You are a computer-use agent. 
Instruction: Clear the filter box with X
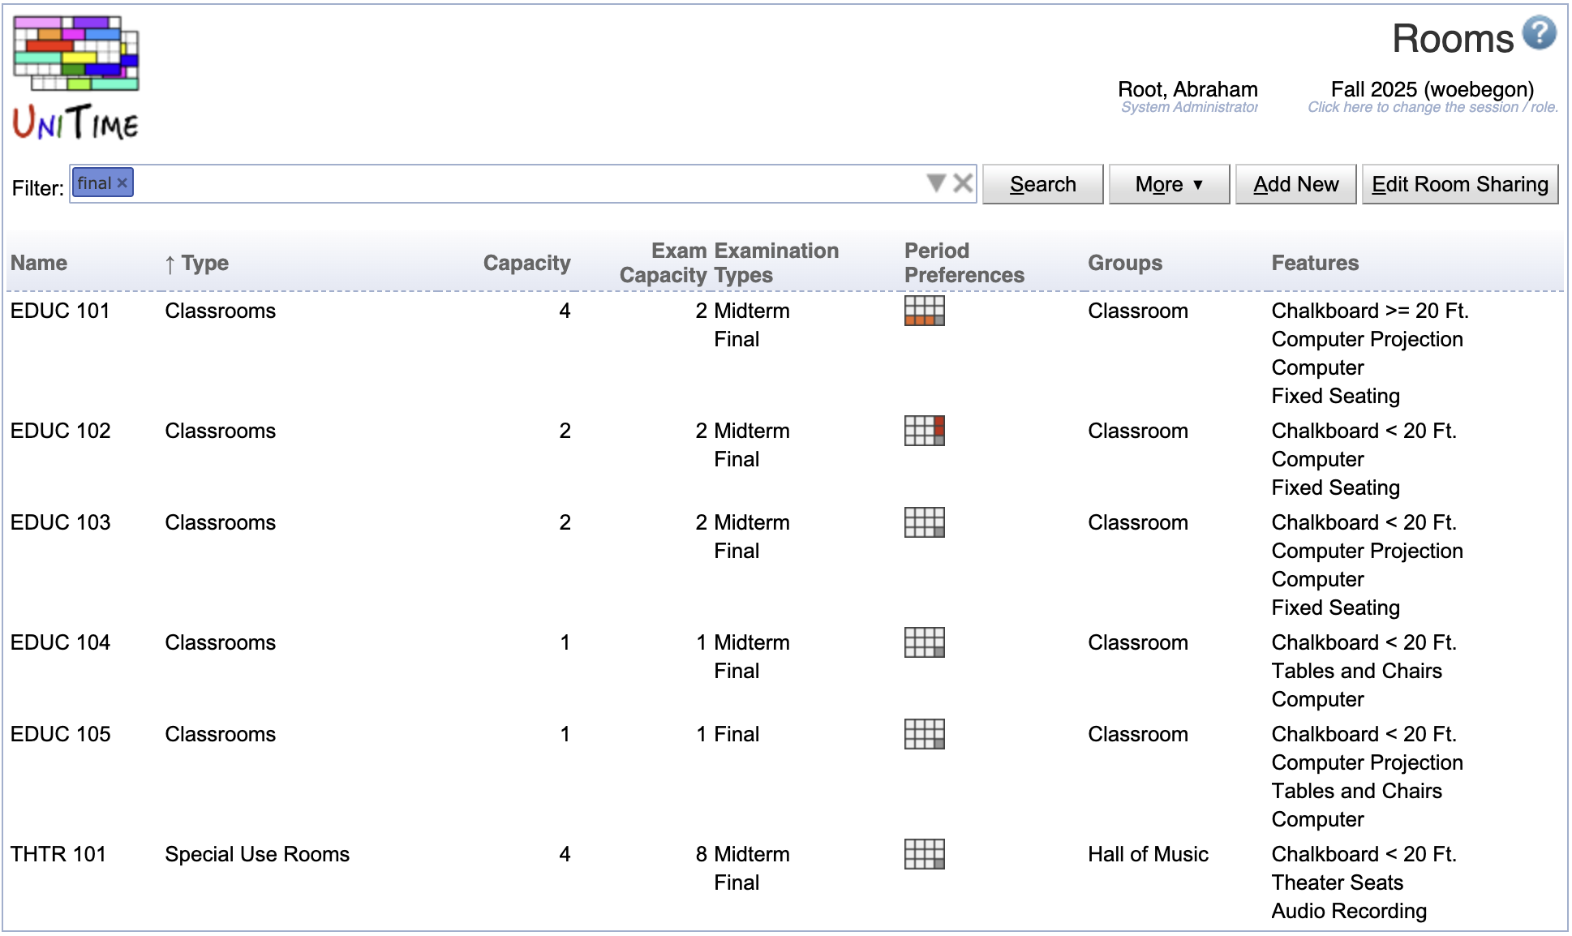click(963, 183)
